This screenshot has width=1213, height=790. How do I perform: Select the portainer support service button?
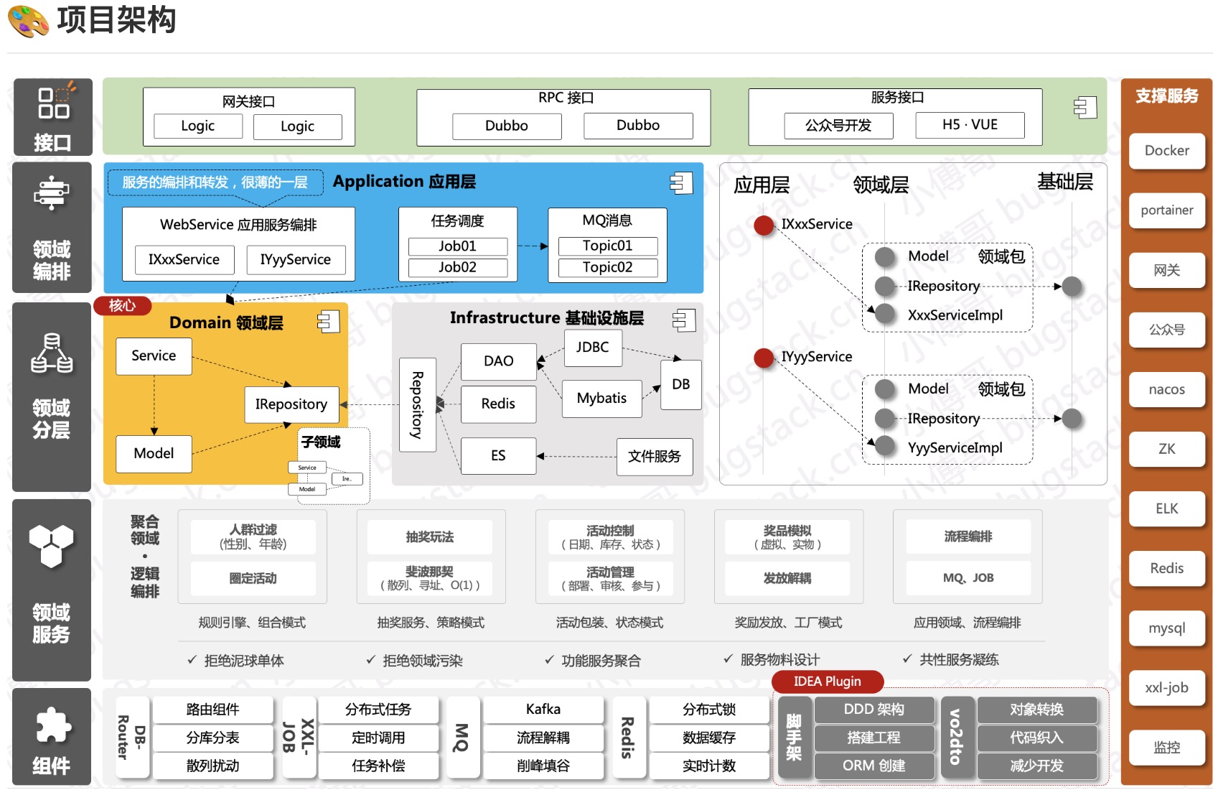point(1167,210)
